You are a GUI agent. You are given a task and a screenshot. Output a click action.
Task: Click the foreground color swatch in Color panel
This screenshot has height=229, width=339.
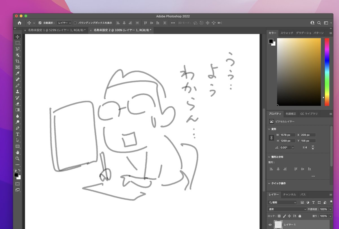point(271,41)
